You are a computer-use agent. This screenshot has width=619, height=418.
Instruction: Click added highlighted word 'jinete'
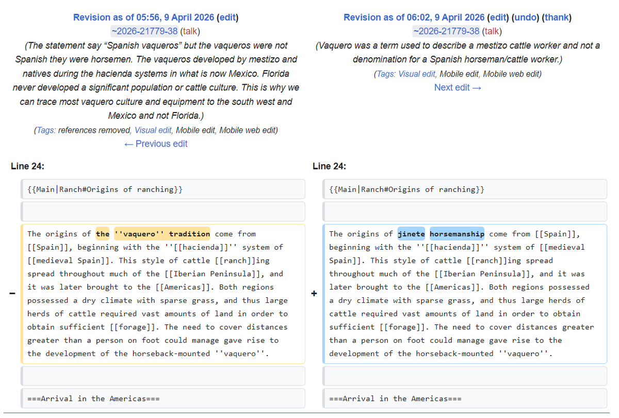[411, 234]
